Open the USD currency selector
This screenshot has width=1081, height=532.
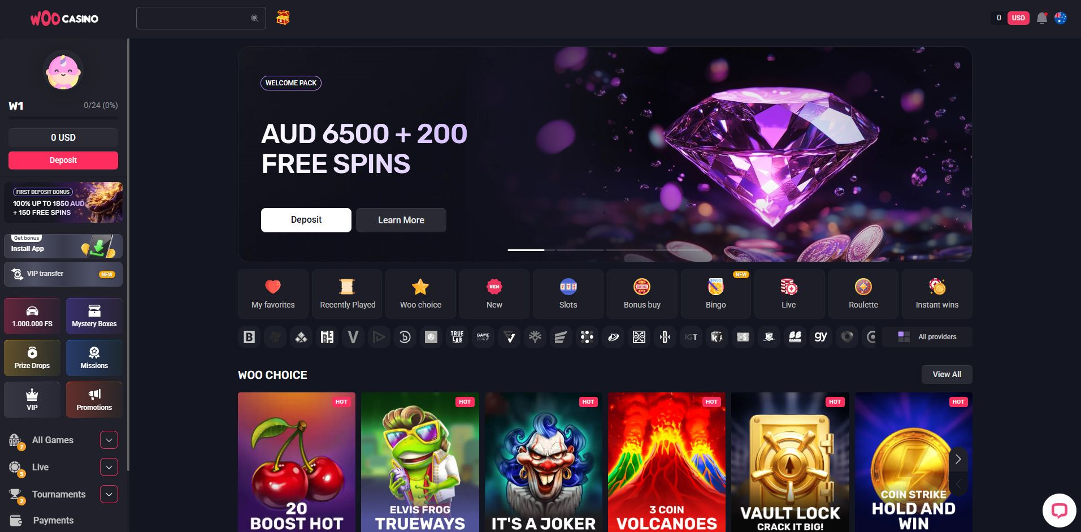pyautogui.click(x=1018, y=18)
